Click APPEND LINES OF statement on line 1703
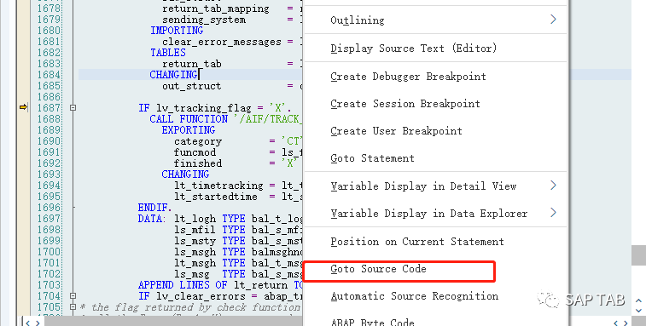 pyautogui.click(x=183, y=285)
